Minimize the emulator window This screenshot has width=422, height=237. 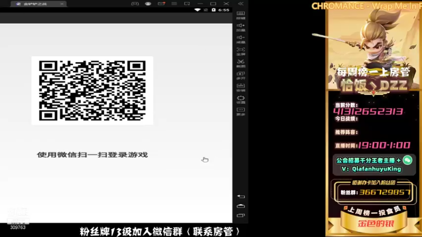[x=200, y=4]
